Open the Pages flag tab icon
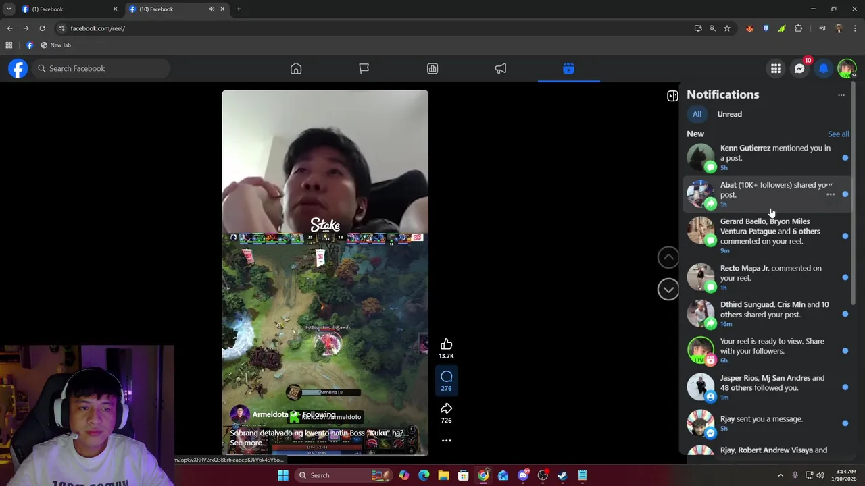The width and height of the screenshot is (865, 486). click(x=364, y=68)
